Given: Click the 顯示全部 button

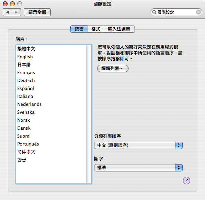Looking at the screenshot, I should coord(37,12).
